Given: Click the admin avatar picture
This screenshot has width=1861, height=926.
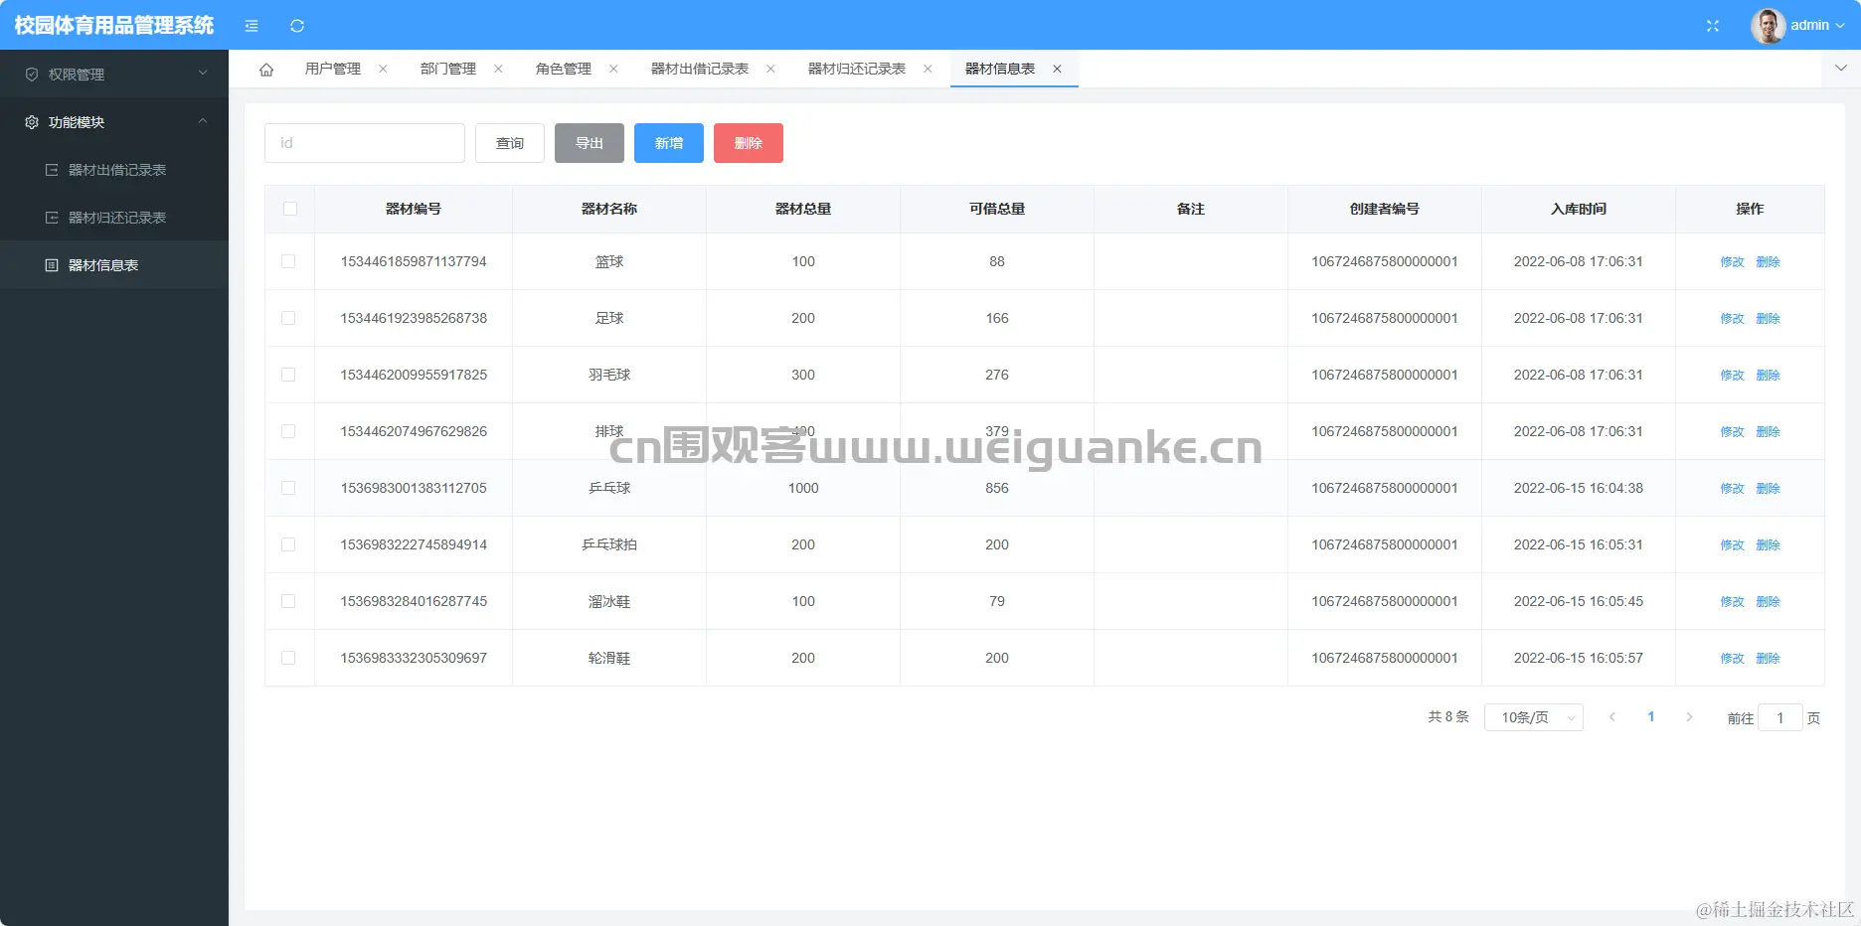Looking at the screenshot, I should (1768, 26).
